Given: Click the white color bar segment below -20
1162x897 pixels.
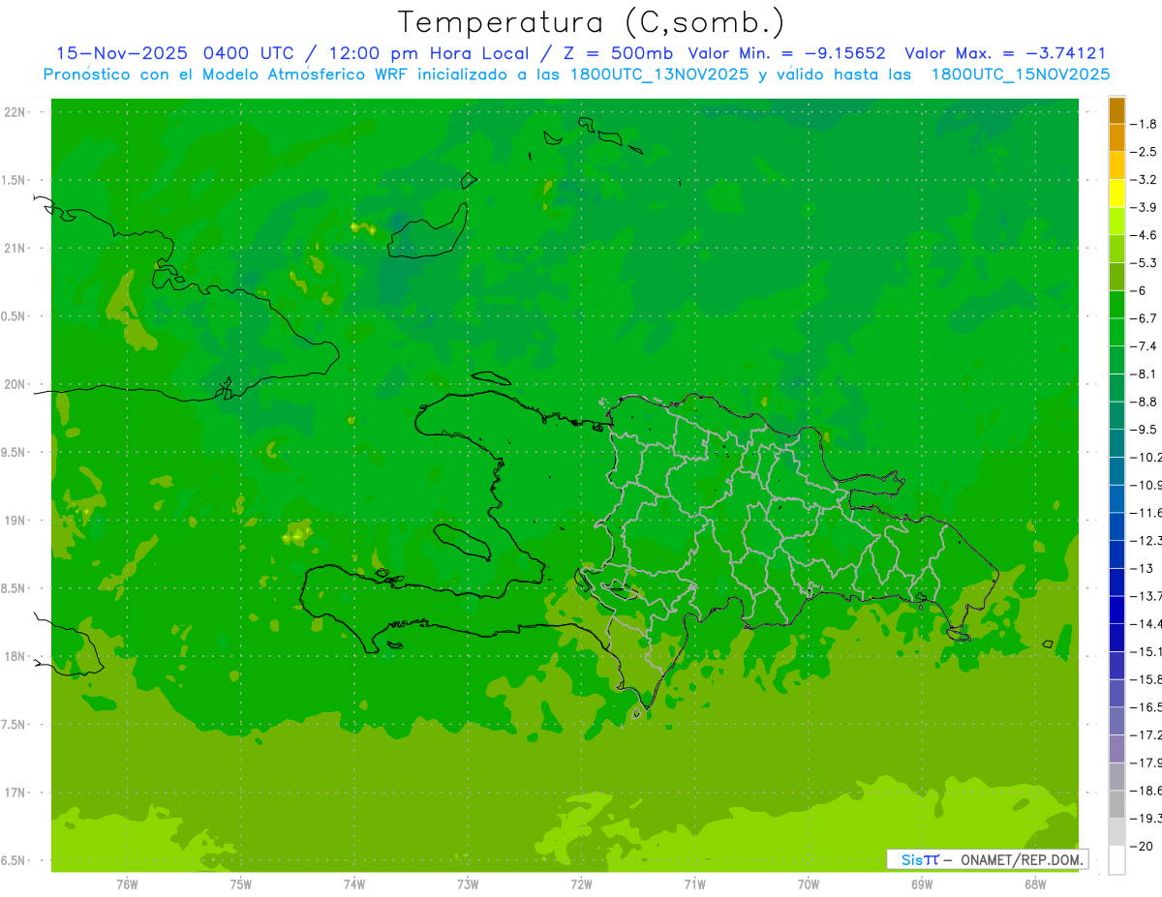Looking at the screenshot, I should coord(1116,860).
